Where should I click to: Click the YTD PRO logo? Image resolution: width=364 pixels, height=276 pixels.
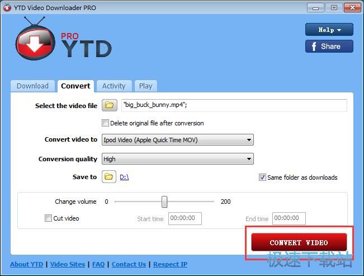tap(64, 39)
